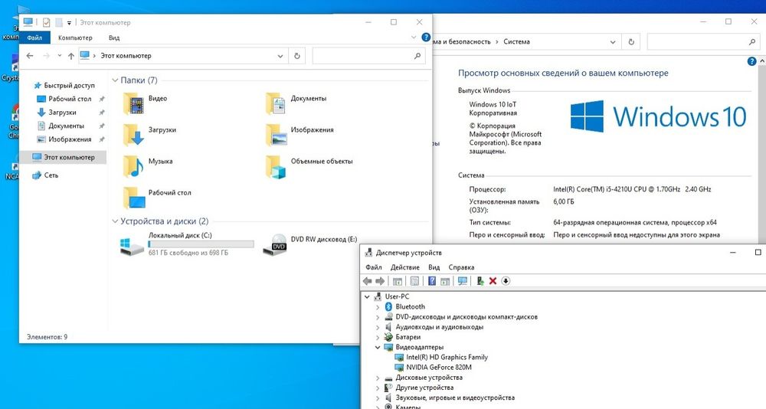Image resolution: width=766 pixels, height=409 pixels.
Task: Open Действие menu in Device Manager
Action: (x=405, y=267)
